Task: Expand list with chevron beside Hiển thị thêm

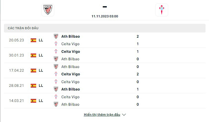Action: [124, 115]
